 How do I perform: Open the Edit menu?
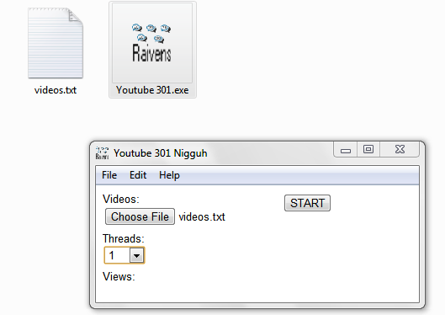coord(138,175)
